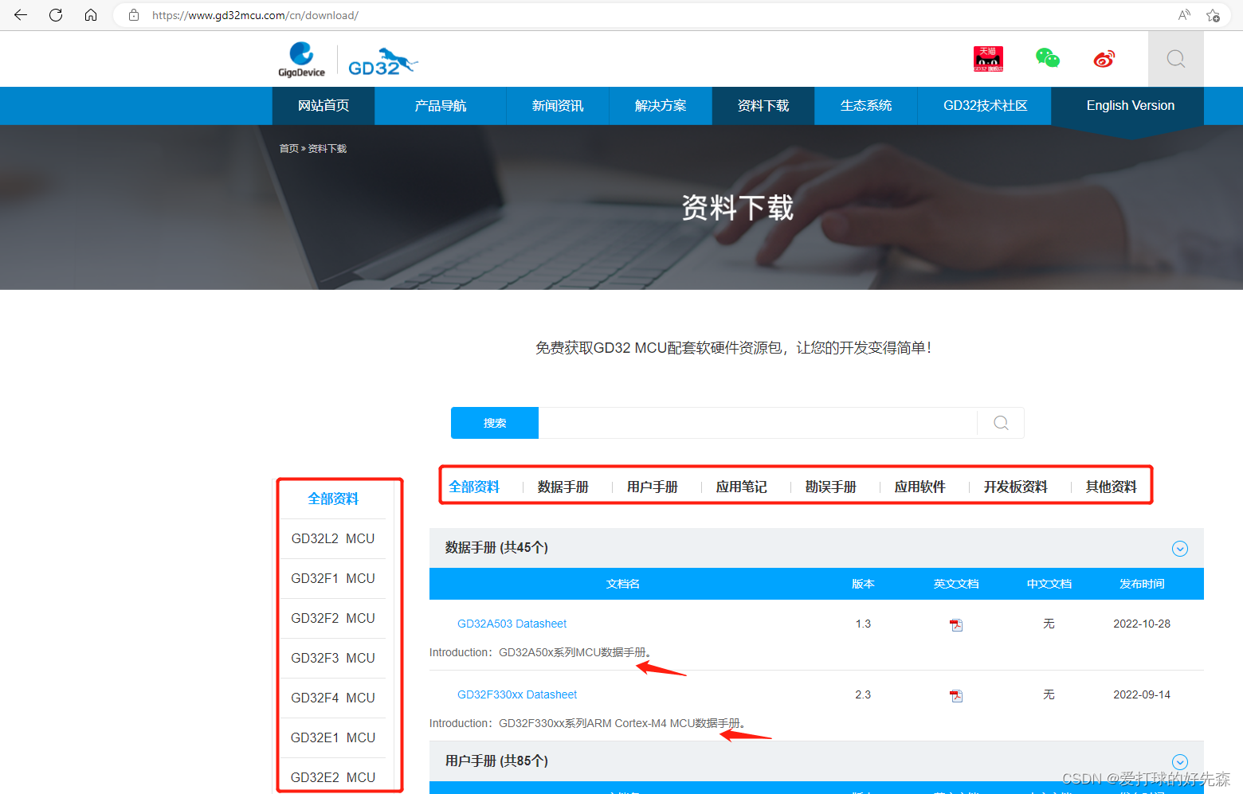Screen dimensions: 1243x794
Task: Open the 资料下载 menu item
Action: click(x=763, y=106)
